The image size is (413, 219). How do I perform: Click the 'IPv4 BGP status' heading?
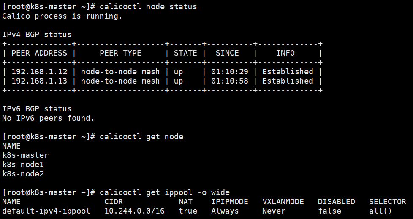pos(37,35)
